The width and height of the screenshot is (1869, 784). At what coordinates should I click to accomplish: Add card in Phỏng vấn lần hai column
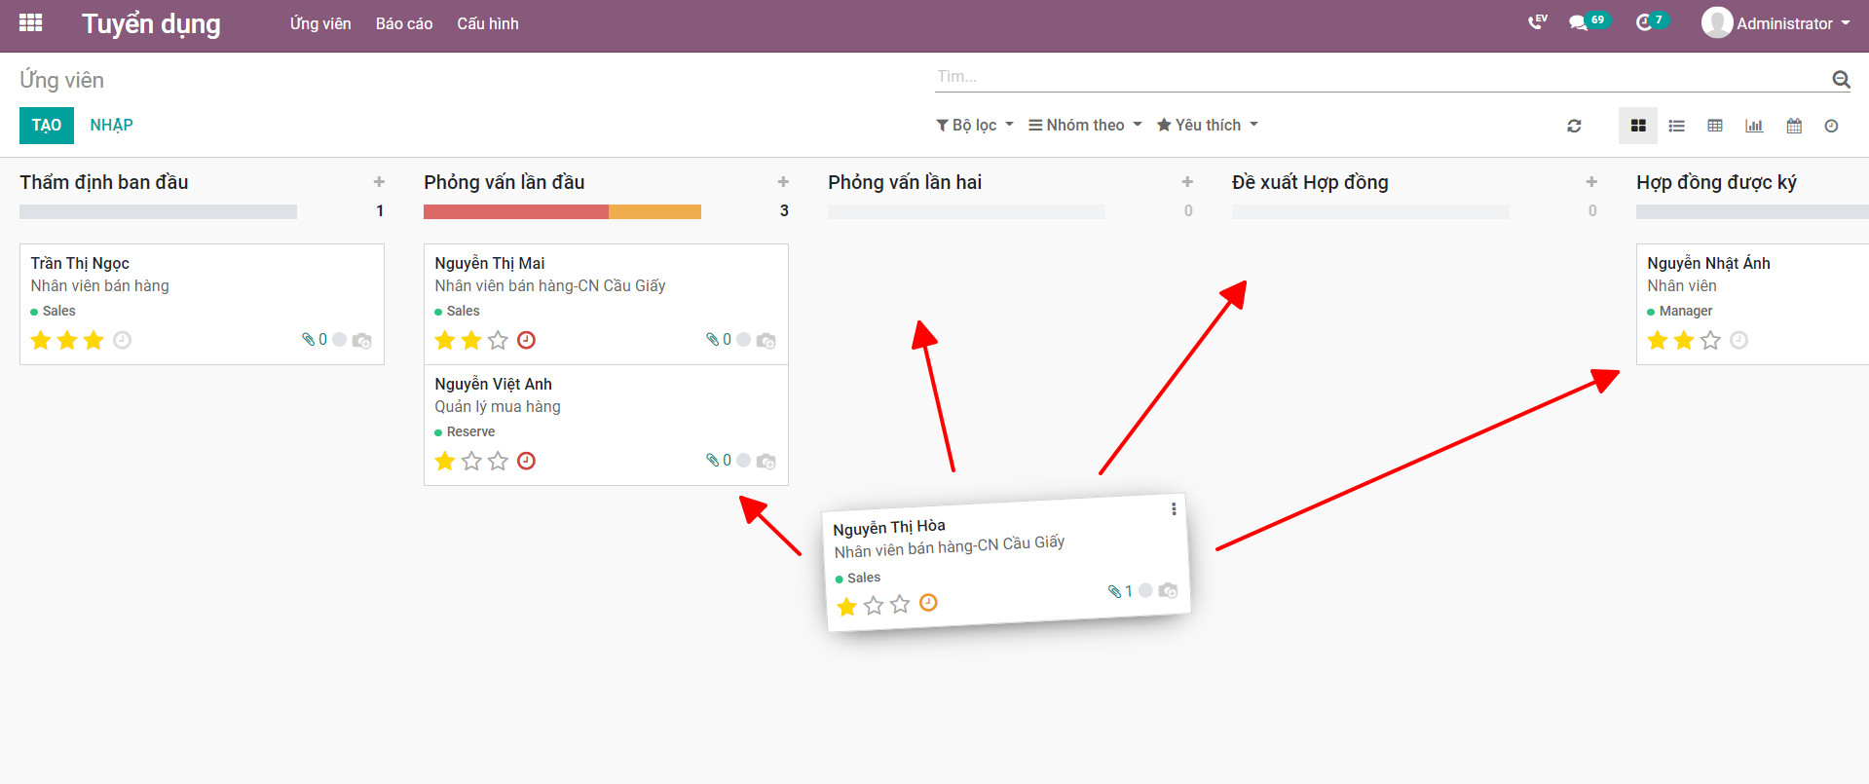(1187, 182)
